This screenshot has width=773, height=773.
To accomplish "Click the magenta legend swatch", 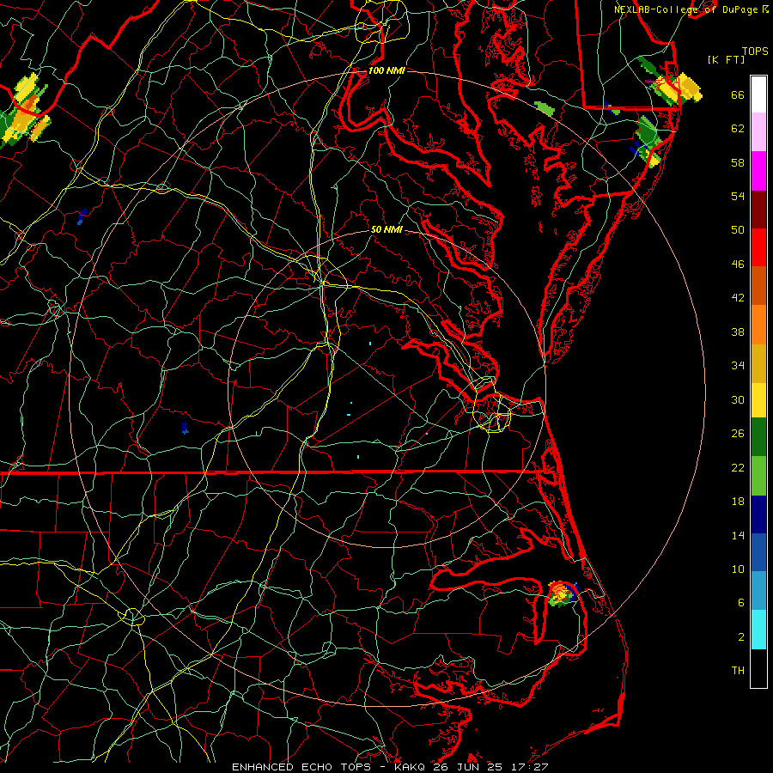I will pyautogui.click(x=758, y=171).
